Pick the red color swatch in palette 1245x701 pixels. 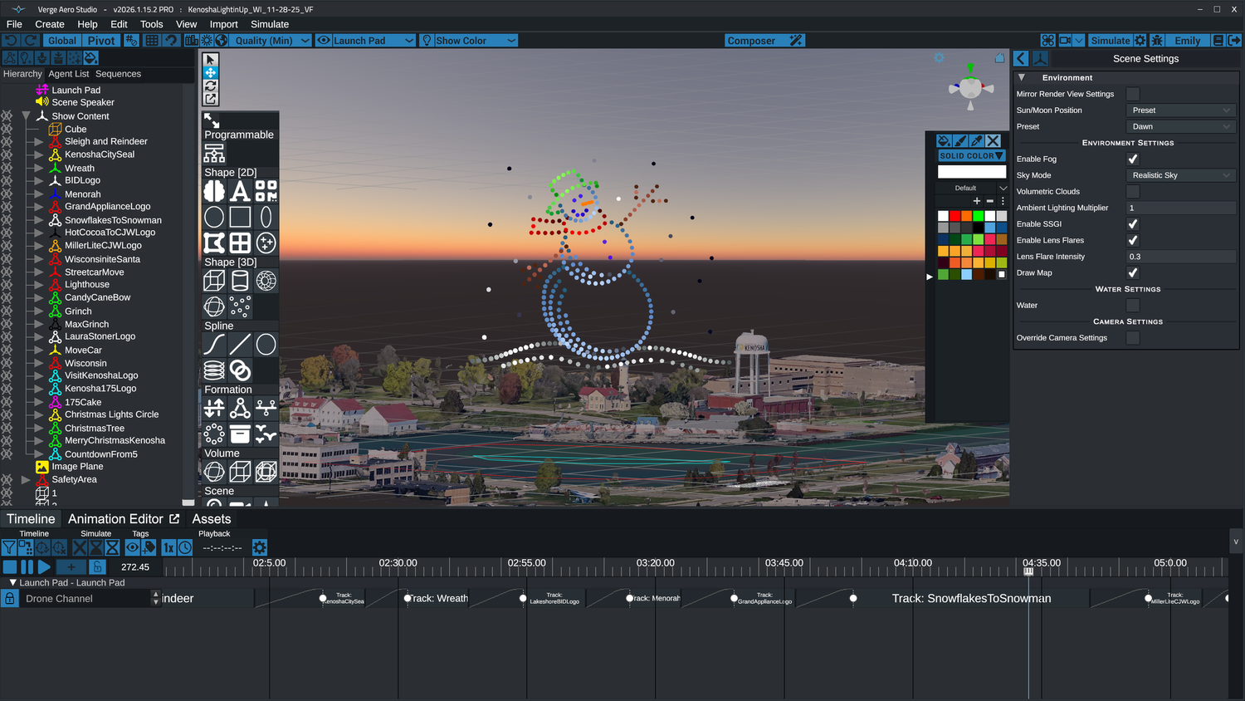click(x=954, y=216)
